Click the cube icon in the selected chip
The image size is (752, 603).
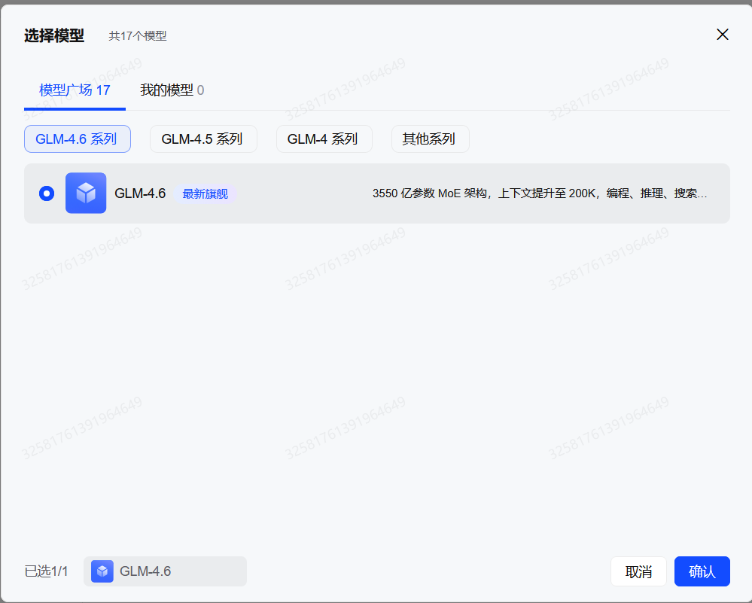click(x=102, y=571)
